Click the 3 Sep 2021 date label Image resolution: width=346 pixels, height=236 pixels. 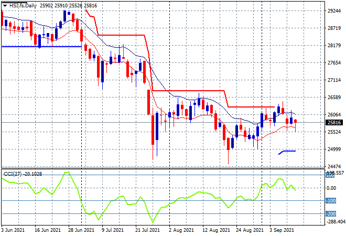pyautogui.click(x=282, y=230)
